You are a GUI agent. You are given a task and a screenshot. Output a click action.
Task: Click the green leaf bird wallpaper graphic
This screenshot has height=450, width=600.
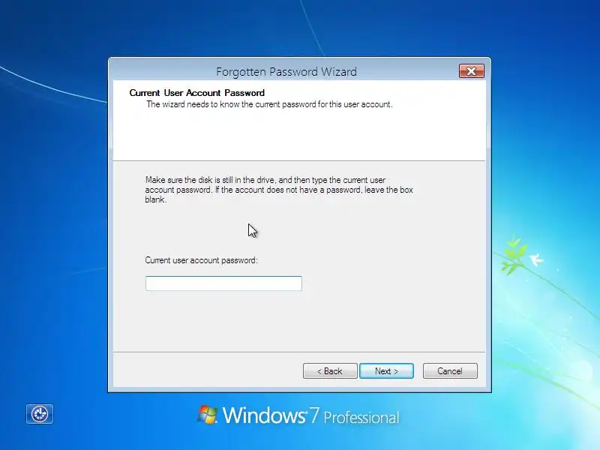[x=522, y=256]
